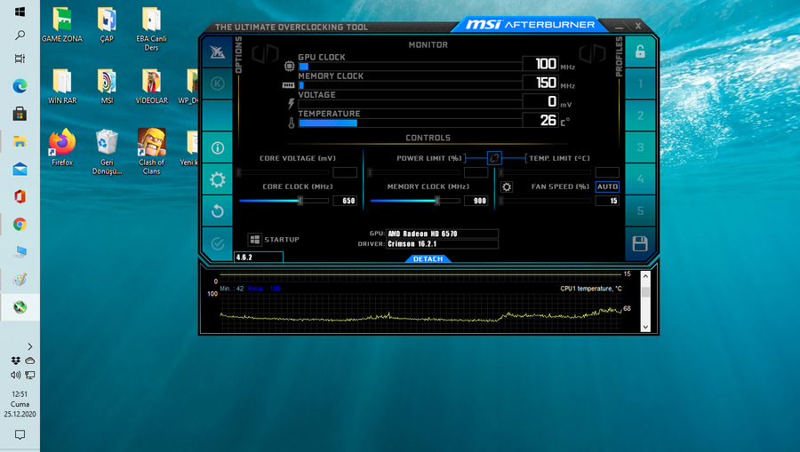
Task: Open the Kombustor stress test (K) icon
Action: (x=218, y=83)
